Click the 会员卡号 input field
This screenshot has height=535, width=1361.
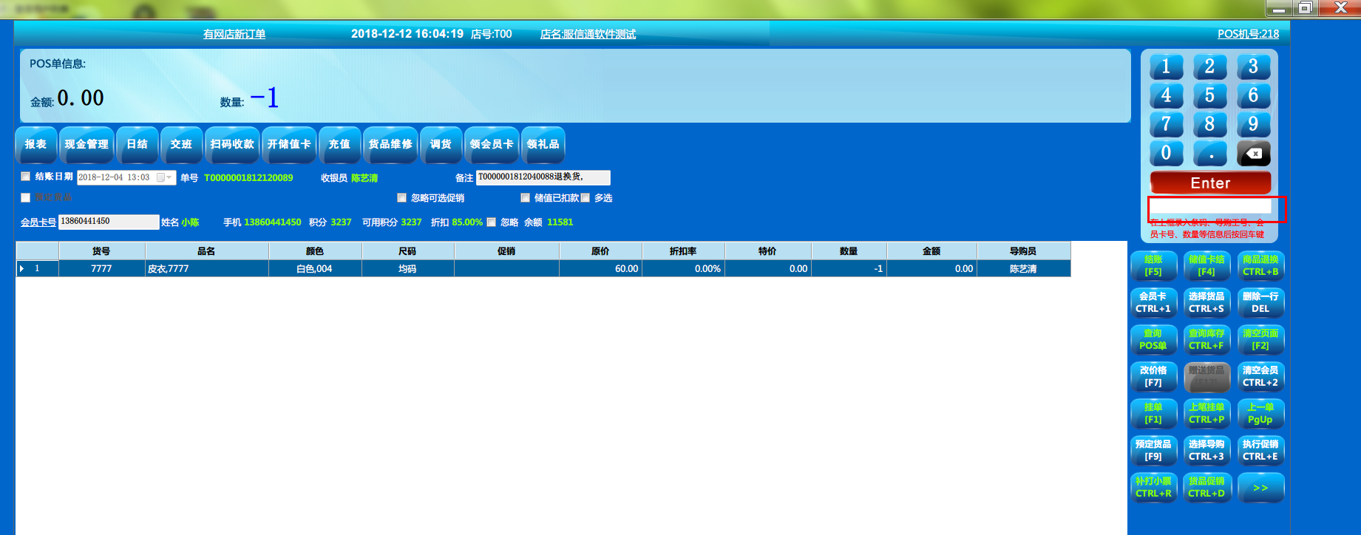pyautogui.click(x=109, y=222)
